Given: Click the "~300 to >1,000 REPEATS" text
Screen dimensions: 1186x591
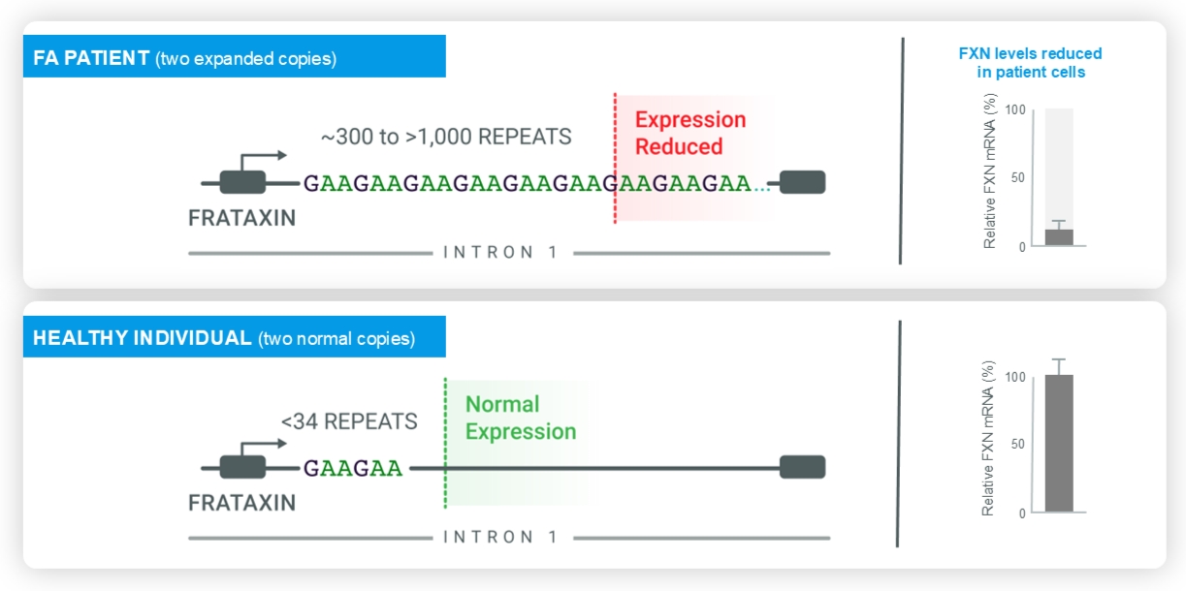Looking at the screenshot, I should [446, 137].
